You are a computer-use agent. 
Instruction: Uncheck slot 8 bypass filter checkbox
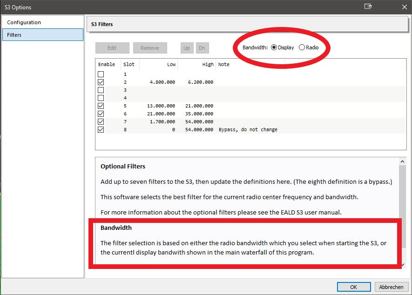click(x=101, y=130)
